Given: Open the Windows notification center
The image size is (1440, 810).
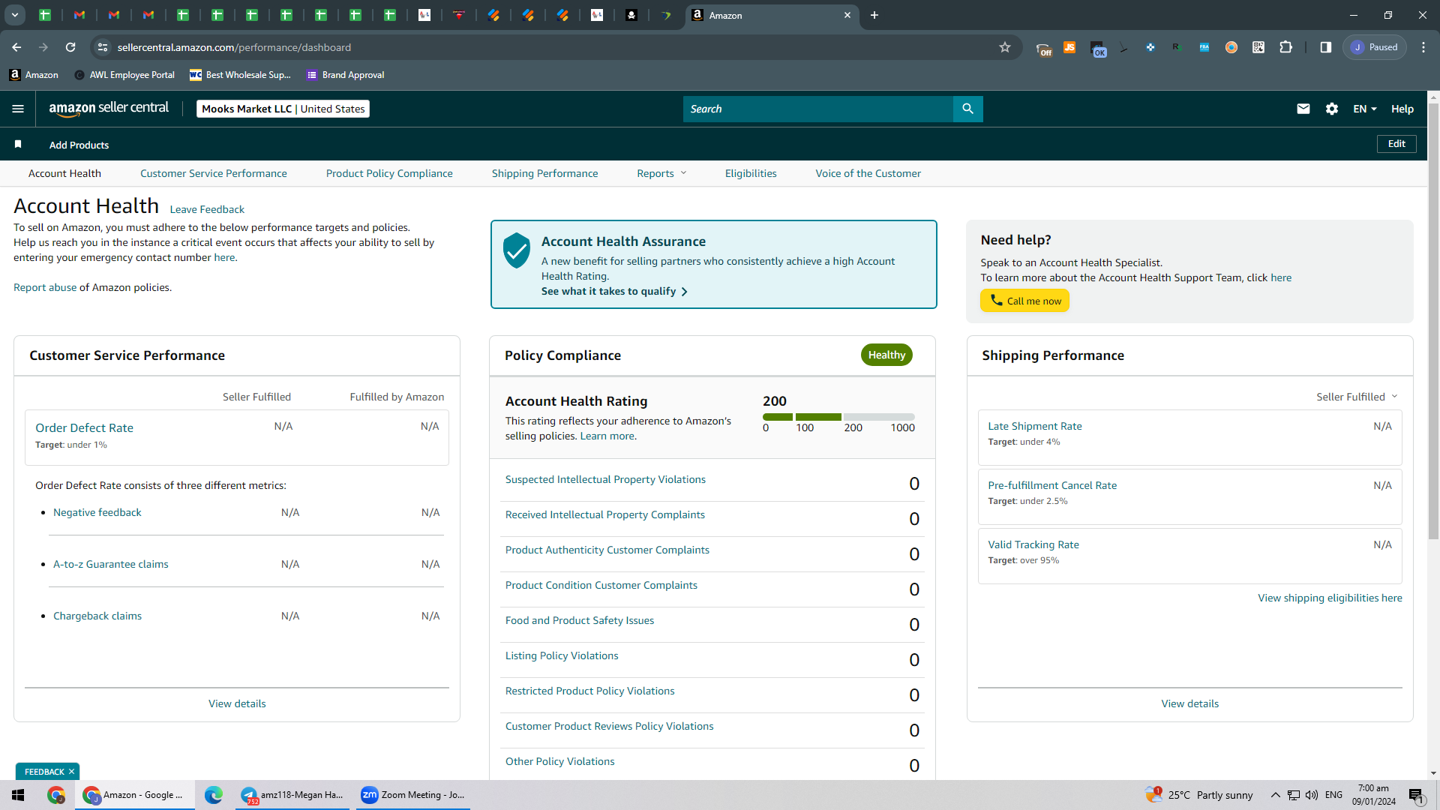Looking at the screenshot, I should [x=1417, y=795].
